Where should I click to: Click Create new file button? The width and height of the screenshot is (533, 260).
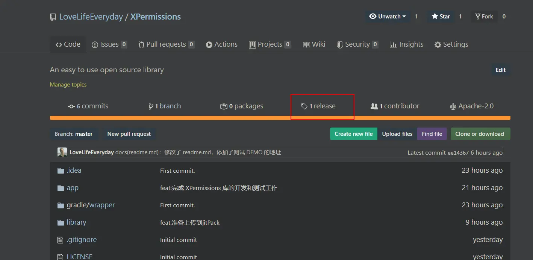coord(354,134)
